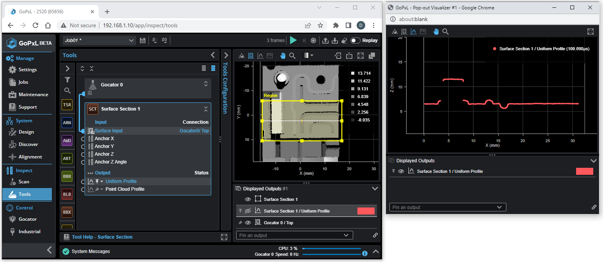Viewport: 603px width, 262px height.
Task: Collapse the Surface Section 1 tool block
Action: click(x=206, y=109)
